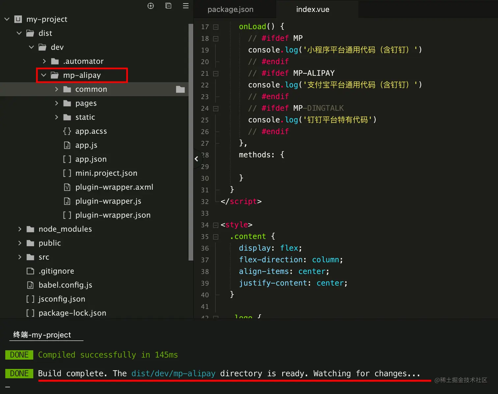
Task: Click the 'flex-direction: column;' line
Action: [291, 260]
